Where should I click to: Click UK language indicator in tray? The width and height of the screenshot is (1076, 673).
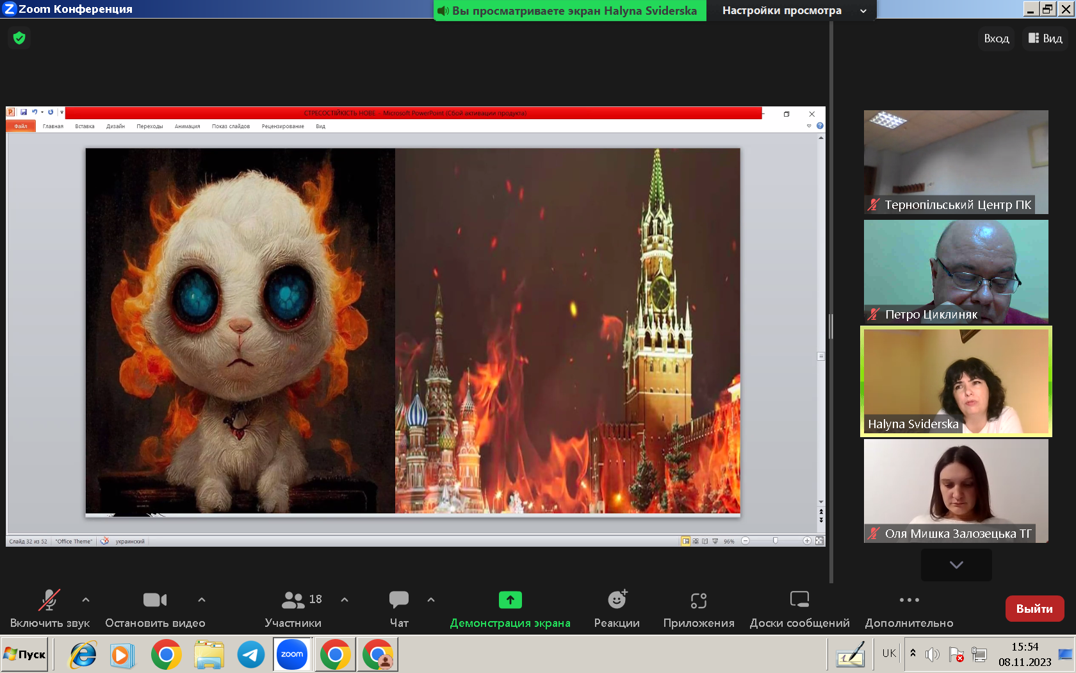889,653
